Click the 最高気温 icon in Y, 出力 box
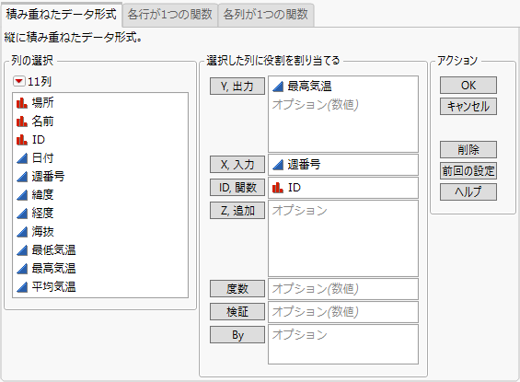Viewport: 520px width, 382px height. tap(278, 87)
